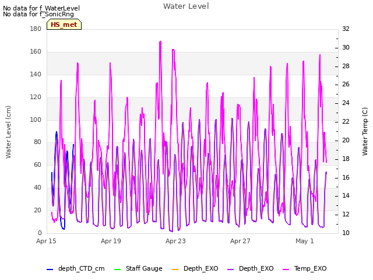Click the 16 tick on right axis
This screenshot has width=373, height=280.
tap(346, 177)
